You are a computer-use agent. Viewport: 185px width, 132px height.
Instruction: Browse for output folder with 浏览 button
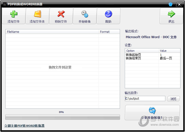[x=173, y=99]
